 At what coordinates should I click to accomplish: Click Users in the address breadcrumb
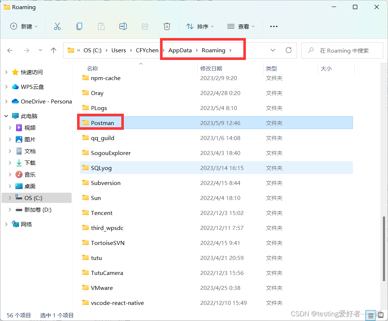tap(118, 50)
